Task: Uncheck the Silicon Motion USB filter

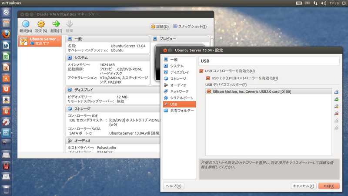Action: pyautogui.click(x=209, y=91)
